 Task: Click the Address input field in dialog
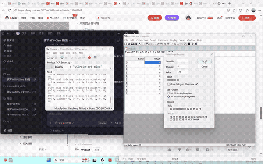[182, 67]
